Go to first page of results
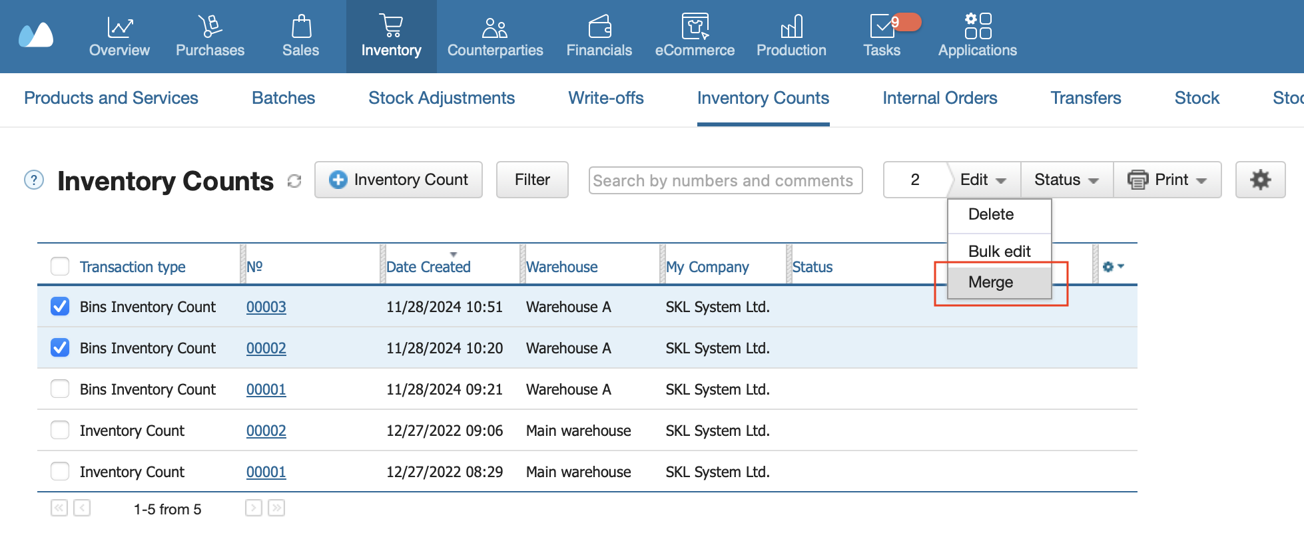 pos(59,508)
